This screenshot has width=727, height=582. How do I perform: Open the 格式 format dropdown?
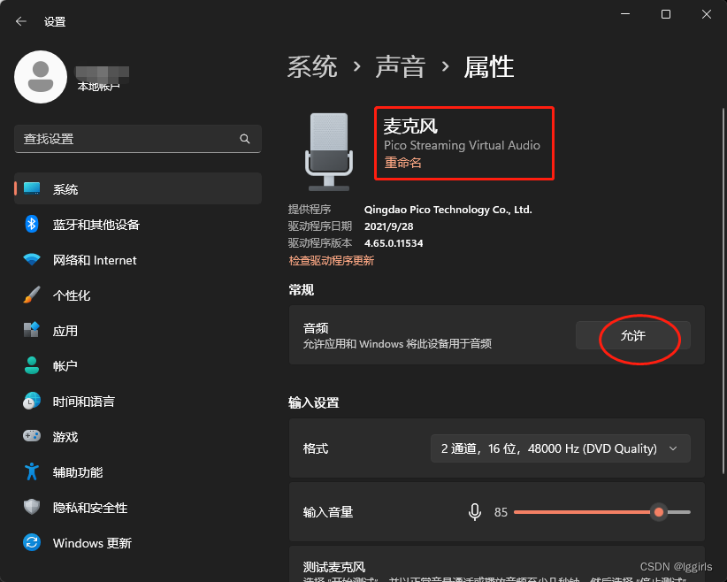coord(560,448)
